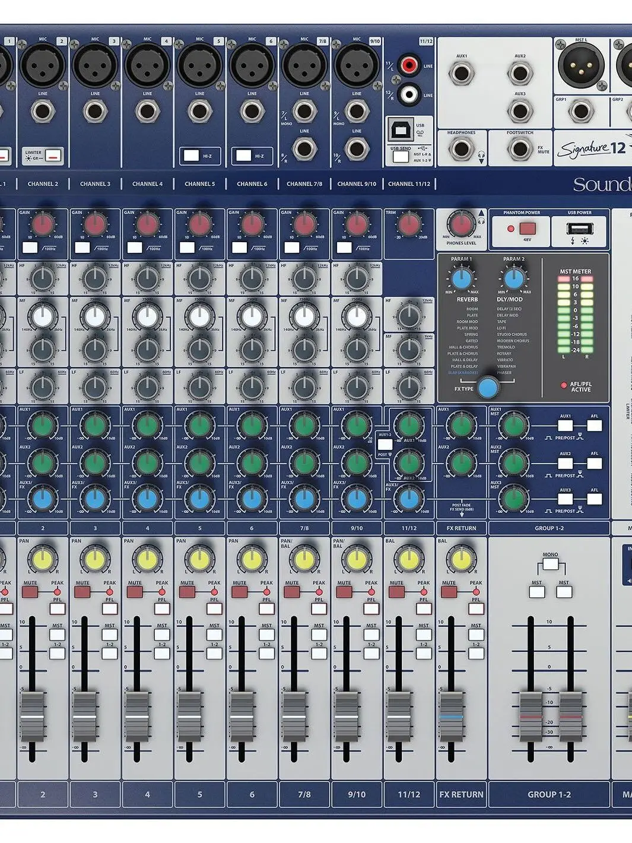Viewport: 632px width, 843px height.
Task: Click the AUX1 output jack
Action: pos(461,74)
